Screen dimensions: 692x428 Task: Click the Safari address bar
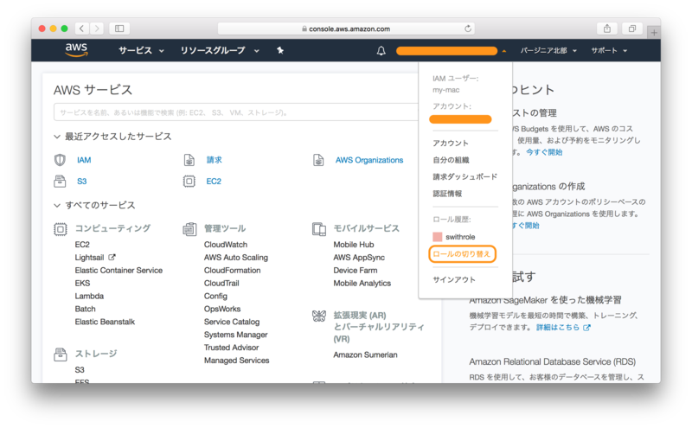point(346,29)
